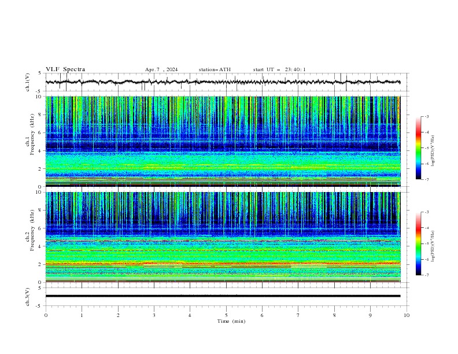The width and height of the screenshot is (458, 354).
Task: Click the color scale bar beside ch.1 spectrogram
Action: coord(418,148)
